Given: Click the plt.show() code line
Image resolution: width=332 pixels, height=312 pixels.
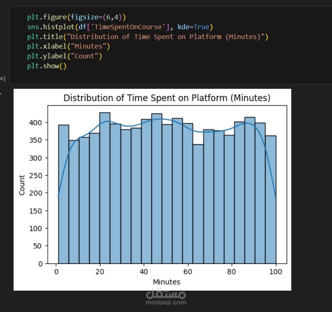Looking at the screenshot, I should 47,66.
